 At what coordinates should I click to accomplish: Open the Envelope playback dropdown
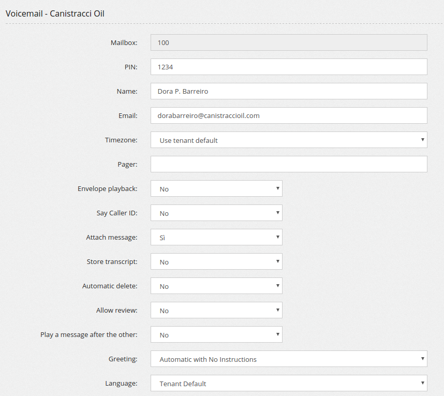point(216,188)
